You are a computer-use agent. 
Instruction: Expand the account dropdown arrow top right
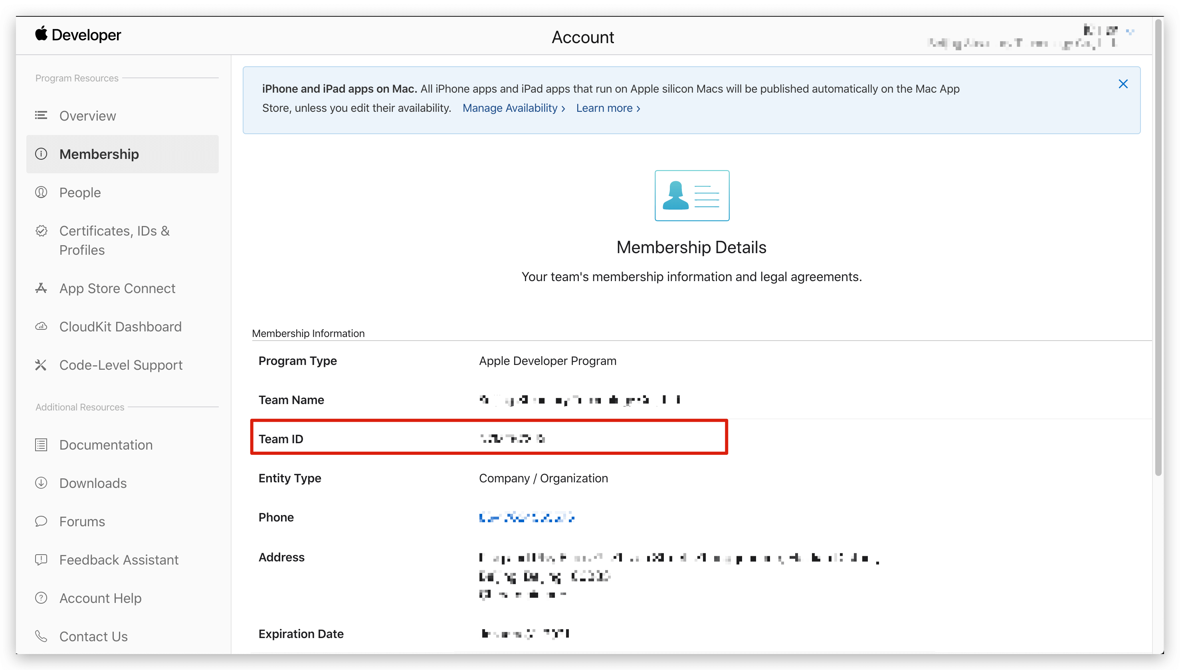[x=1130, y=32]
